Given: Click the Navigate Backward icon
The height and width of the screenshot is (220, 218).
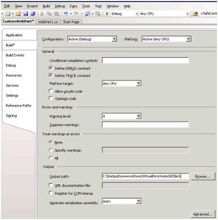Looking at the screenshot, I should (88, 14).
